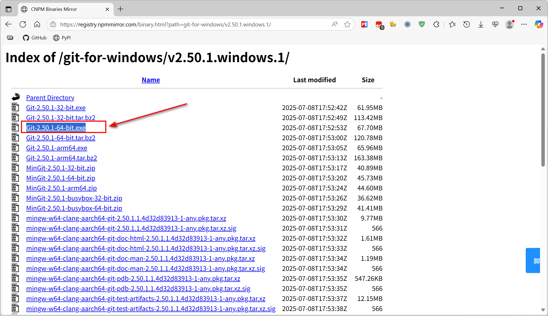Click the page scrollbar up arrow
Viewport: 548px width, 316px height.
(x=543, y=49)
